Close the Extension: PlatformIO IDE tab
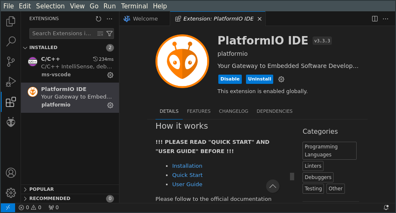 point(259,19)
